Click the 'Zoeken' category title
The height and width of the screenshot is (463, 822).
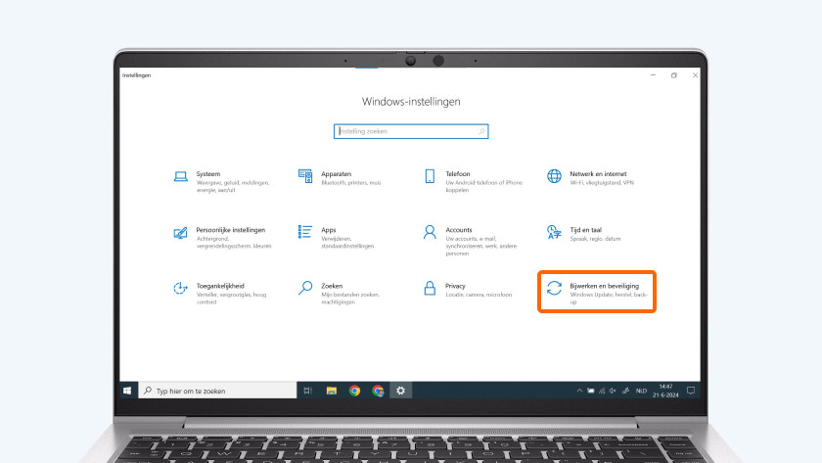[x=332, y=286]
